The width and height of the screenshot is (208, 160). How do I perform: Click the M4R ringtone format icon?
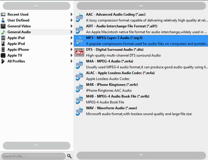click(79, 88)
